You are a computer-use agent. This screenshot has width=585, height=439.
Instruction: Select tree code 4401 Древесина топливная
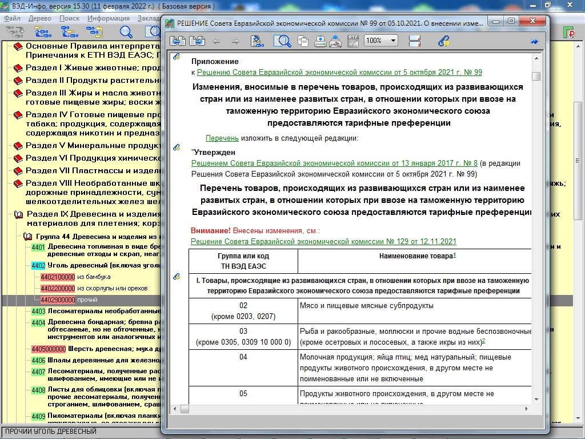pos(38,247)
